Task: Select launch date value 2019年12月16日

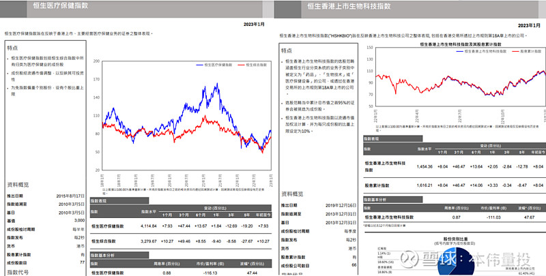Action: pos(341,205)
